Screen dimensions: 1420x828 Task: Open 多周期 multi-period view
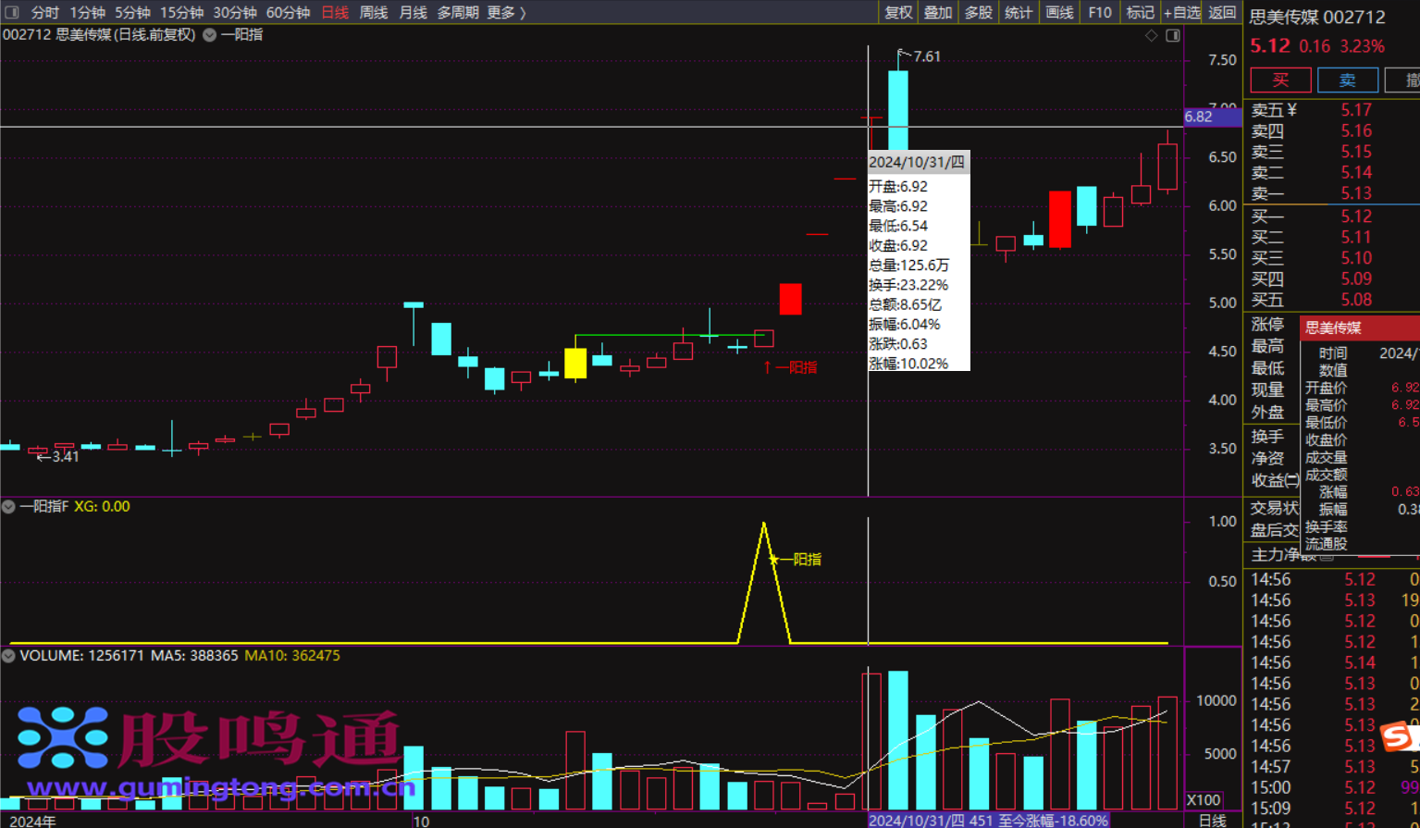[458, 12]
